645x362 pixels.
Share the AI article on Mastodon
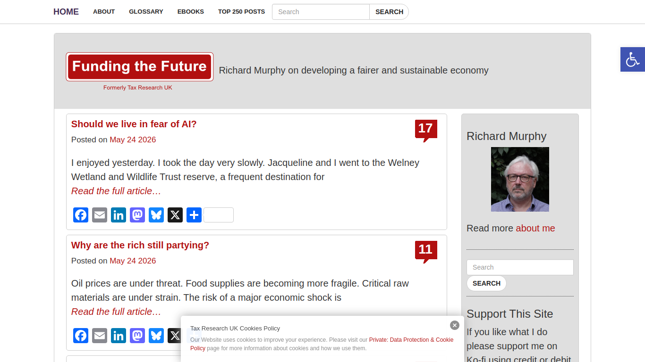[137, 215]
